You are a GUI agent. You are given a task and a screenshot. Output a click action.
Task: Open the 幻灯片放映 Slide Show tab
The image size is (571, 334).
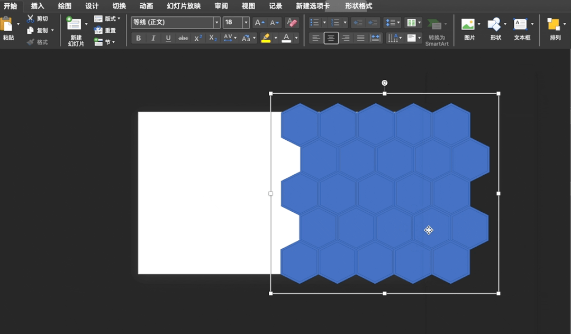pyautogui.click(x=184, y=6)
